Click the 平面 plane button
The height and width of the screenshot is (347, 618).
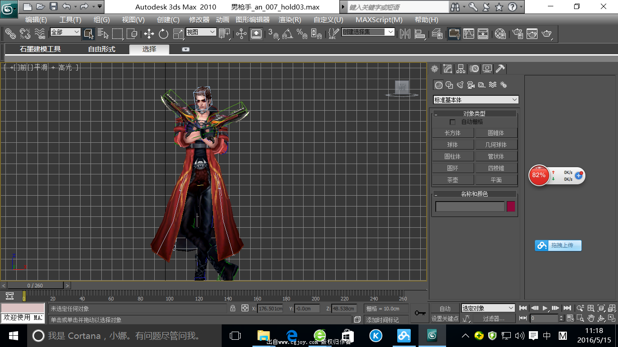[x=496, y=180]
